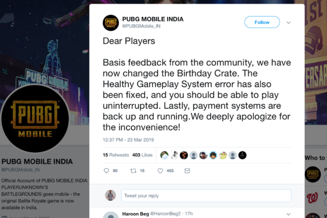This screenshot has height=218, width=327.
Task: Open the Nationals logo suggested account
Action: pos(313,196)
